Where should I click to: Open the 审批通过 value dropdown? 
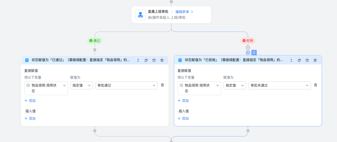[127, 85]
